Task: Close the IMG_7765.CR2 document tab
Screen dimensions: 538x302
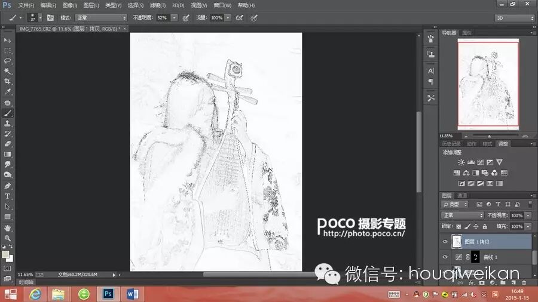Action: (x=125, y=29)
